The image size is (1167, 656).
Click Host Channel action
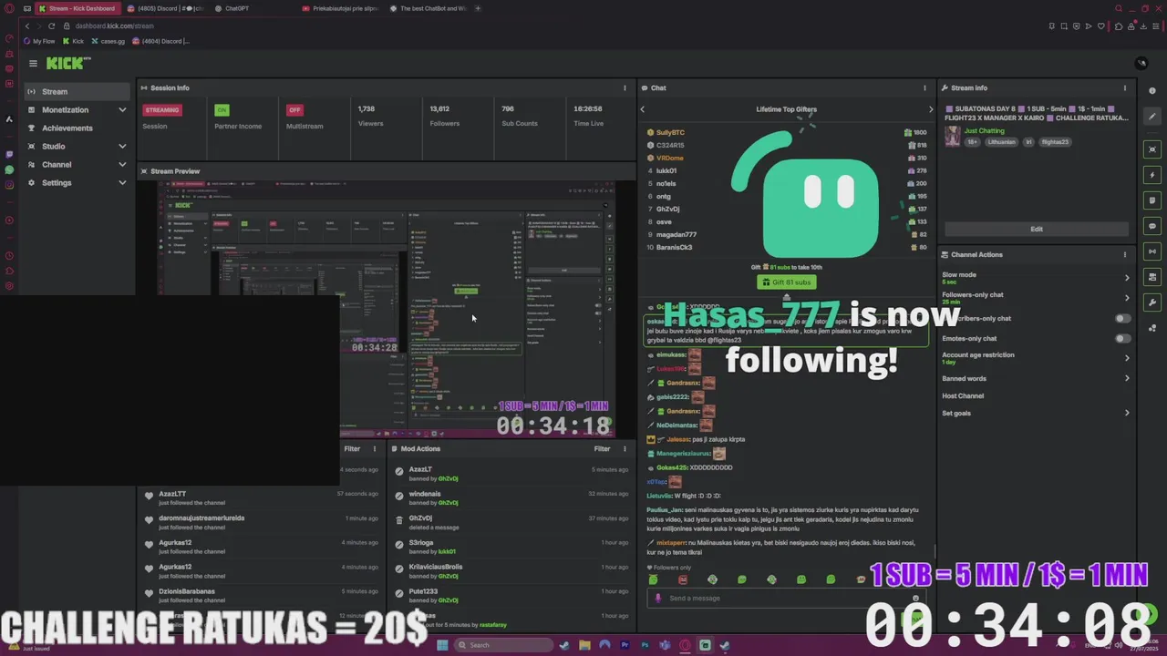point(963,396)
